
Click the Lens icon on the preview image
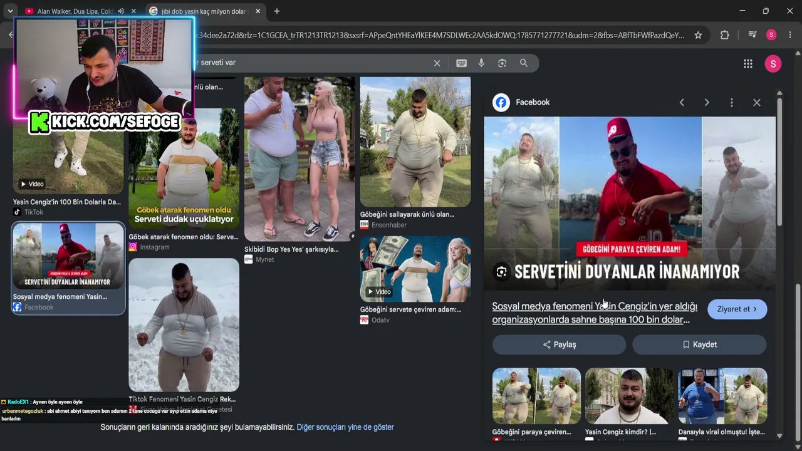501,272
